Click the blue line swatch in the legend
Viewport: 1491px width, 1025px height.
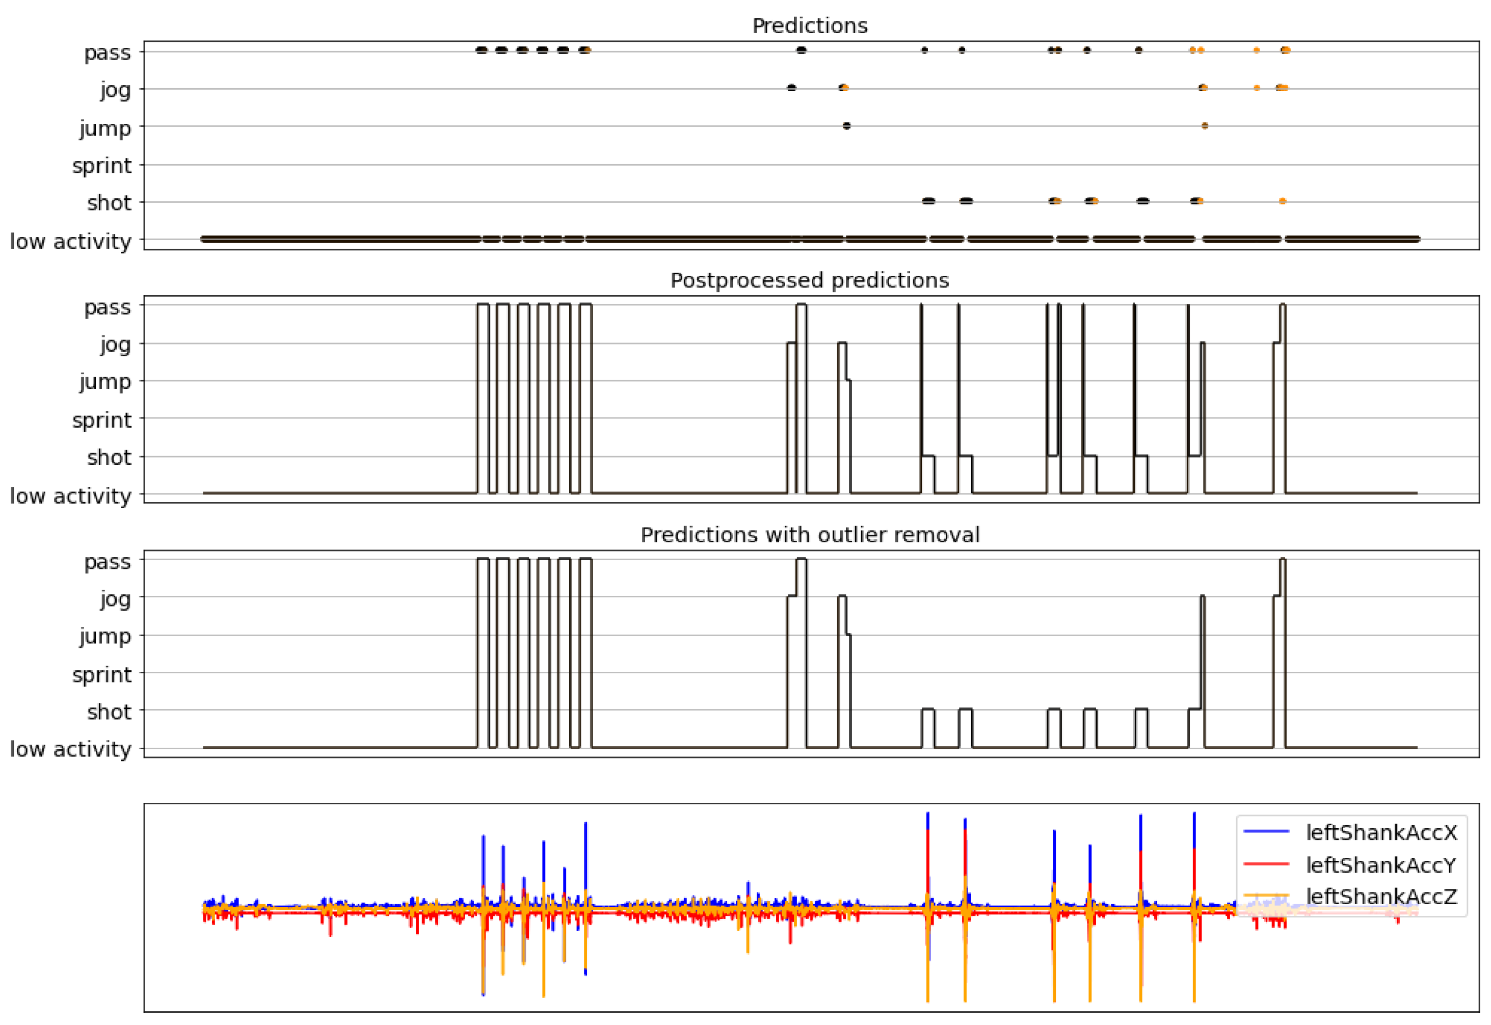(x=1266, y=832)
